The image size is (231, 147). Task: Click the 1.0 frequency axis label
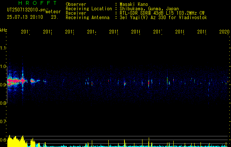3,67
